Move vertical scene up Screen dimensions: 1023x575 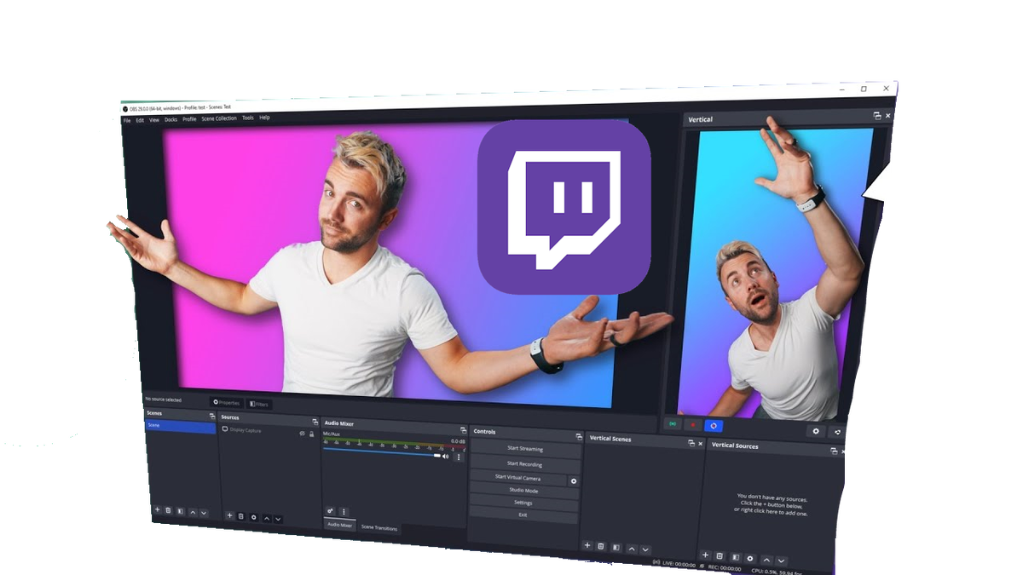pyautogui.click(x=631, y=549)
